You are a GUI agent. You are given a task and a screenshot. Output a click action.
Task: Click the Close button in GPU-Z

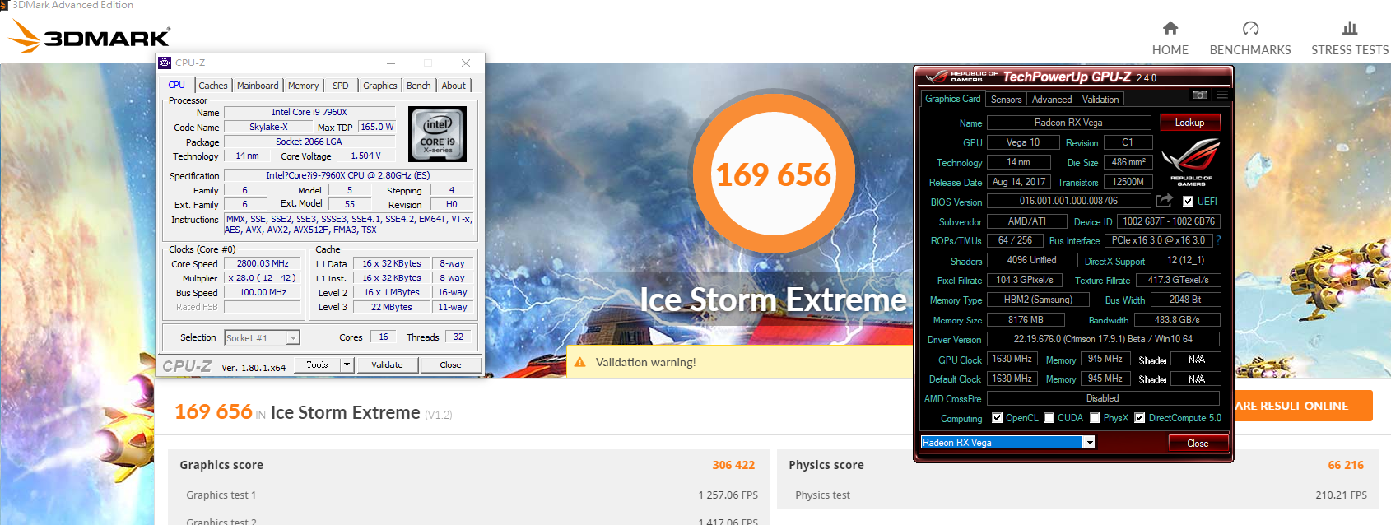[x=1198, y=444]
